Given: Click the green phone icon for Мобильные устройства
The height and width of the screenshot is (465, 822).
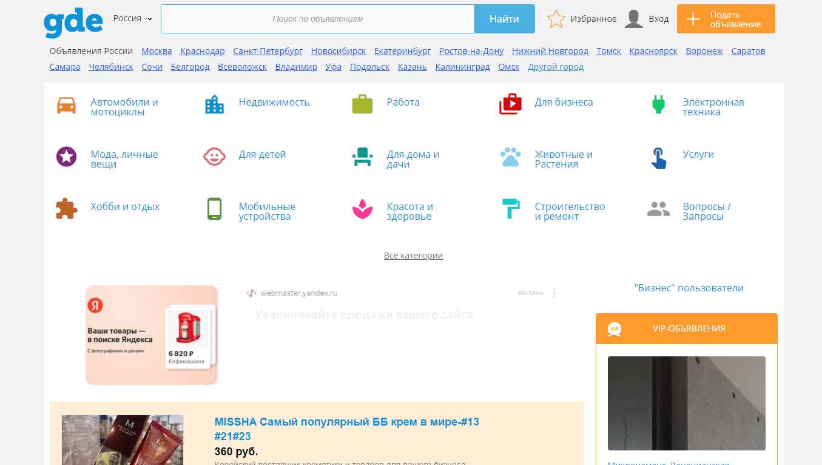Looking at the screenshot, I should 214,209.
